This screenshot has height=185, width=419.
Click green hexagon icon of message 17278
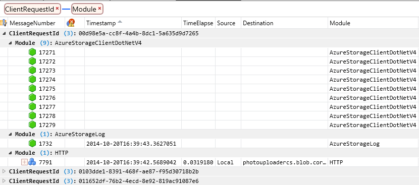click(32, 116)
